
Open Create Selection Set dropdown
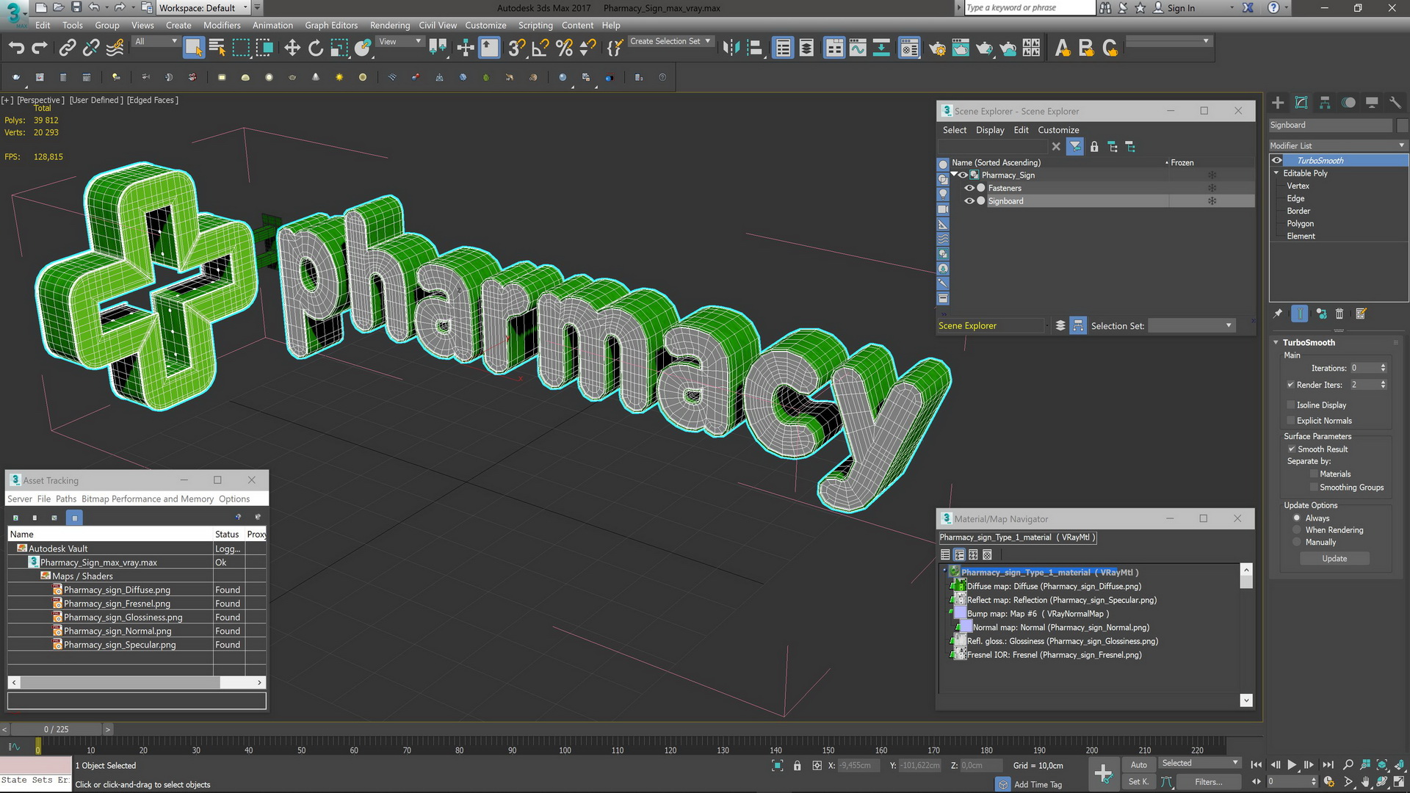670,42
